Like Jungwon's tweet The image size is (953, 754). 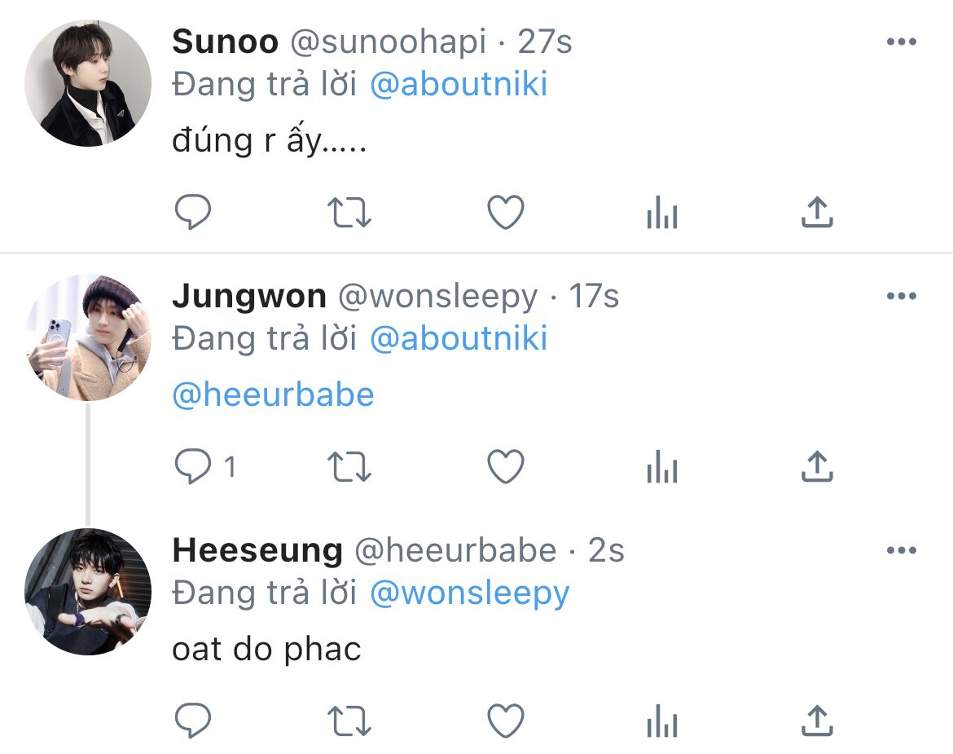pos(505,467)
